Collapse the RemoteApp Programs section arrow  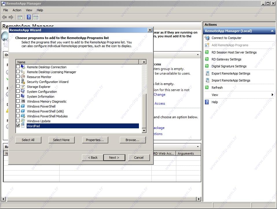pyautogui.click(x=198, y=147)
